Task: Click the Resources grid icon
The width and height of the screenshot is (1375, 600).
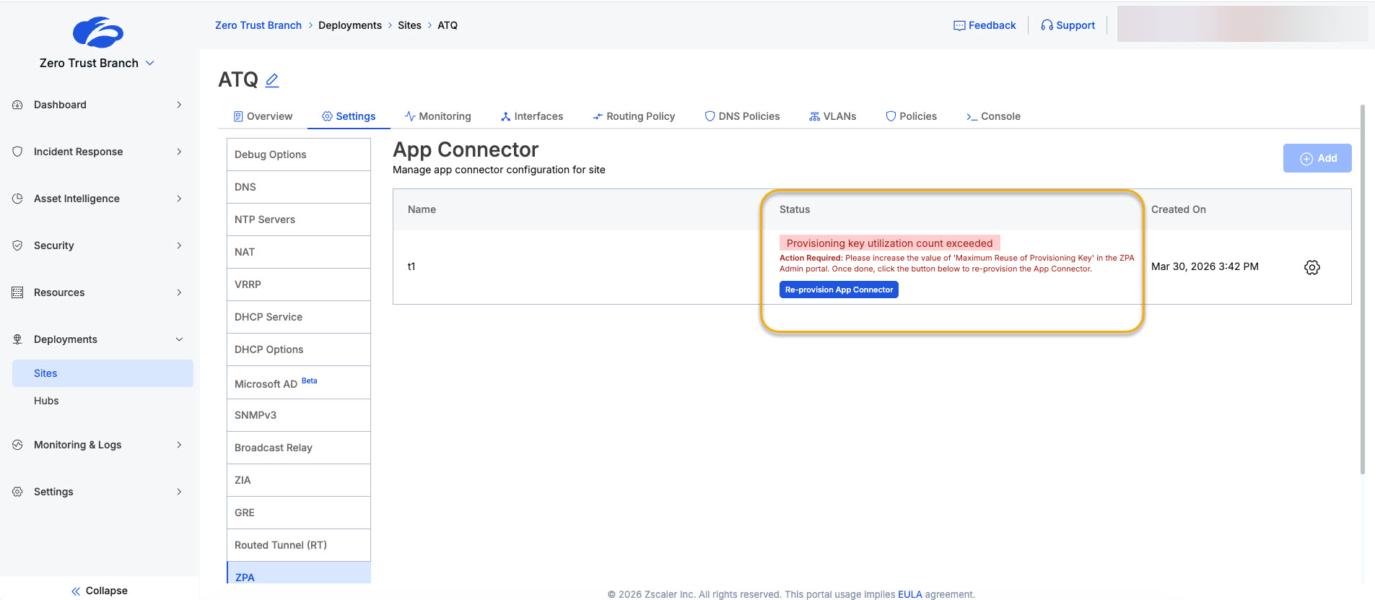Action: 17,292
